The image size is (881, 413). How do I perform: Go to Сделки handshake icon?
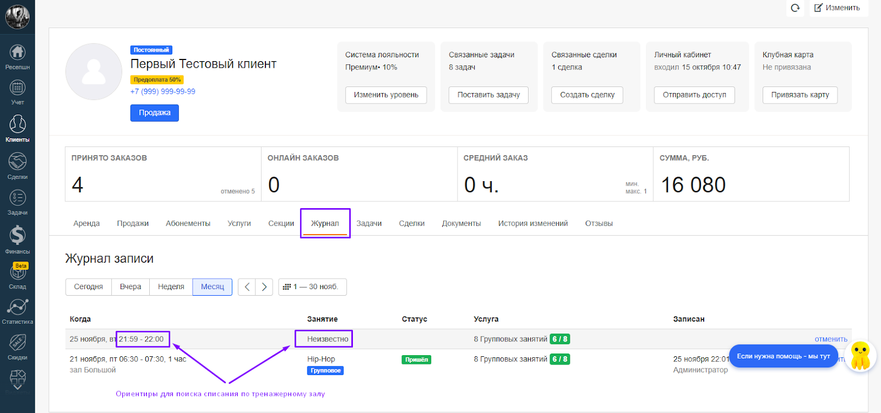18,162
